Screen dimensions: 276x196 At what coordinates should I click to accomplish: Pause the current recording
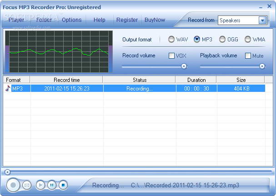tap(52, 185)
